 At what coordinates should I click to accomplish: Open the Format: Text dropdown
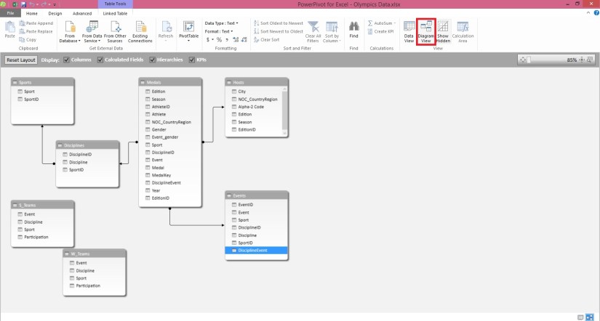pyautogui.click(x=219, y=31)
